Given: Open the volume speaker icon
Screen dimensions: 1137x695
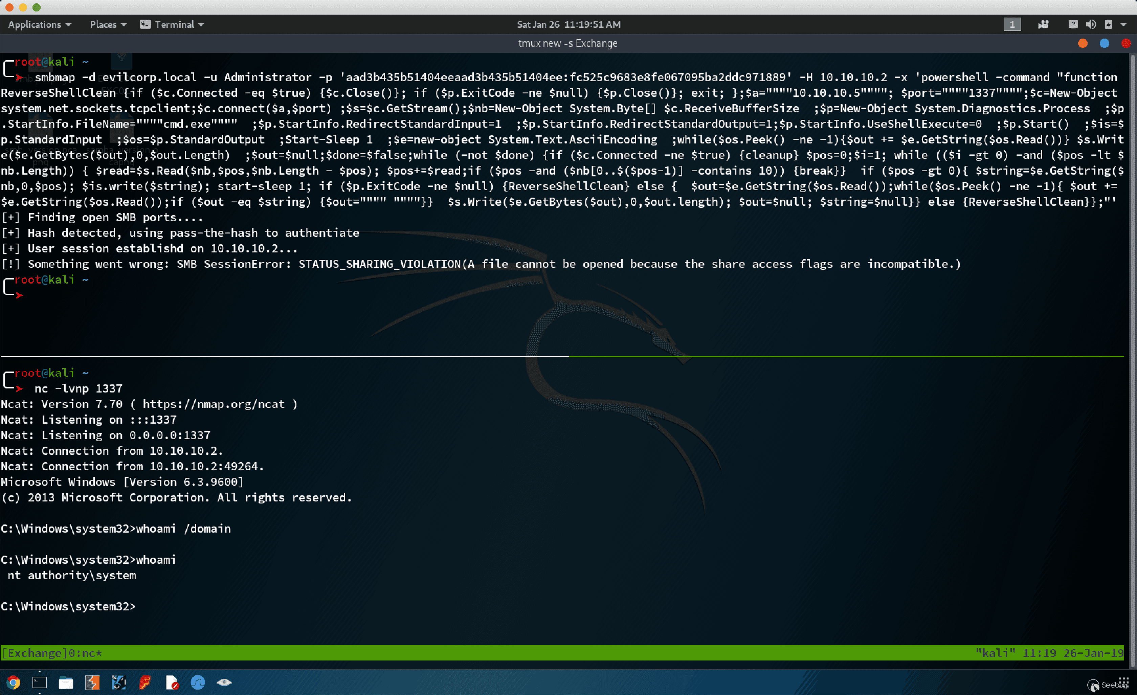Looking at the screenshot, I should tap(1091, 24).
